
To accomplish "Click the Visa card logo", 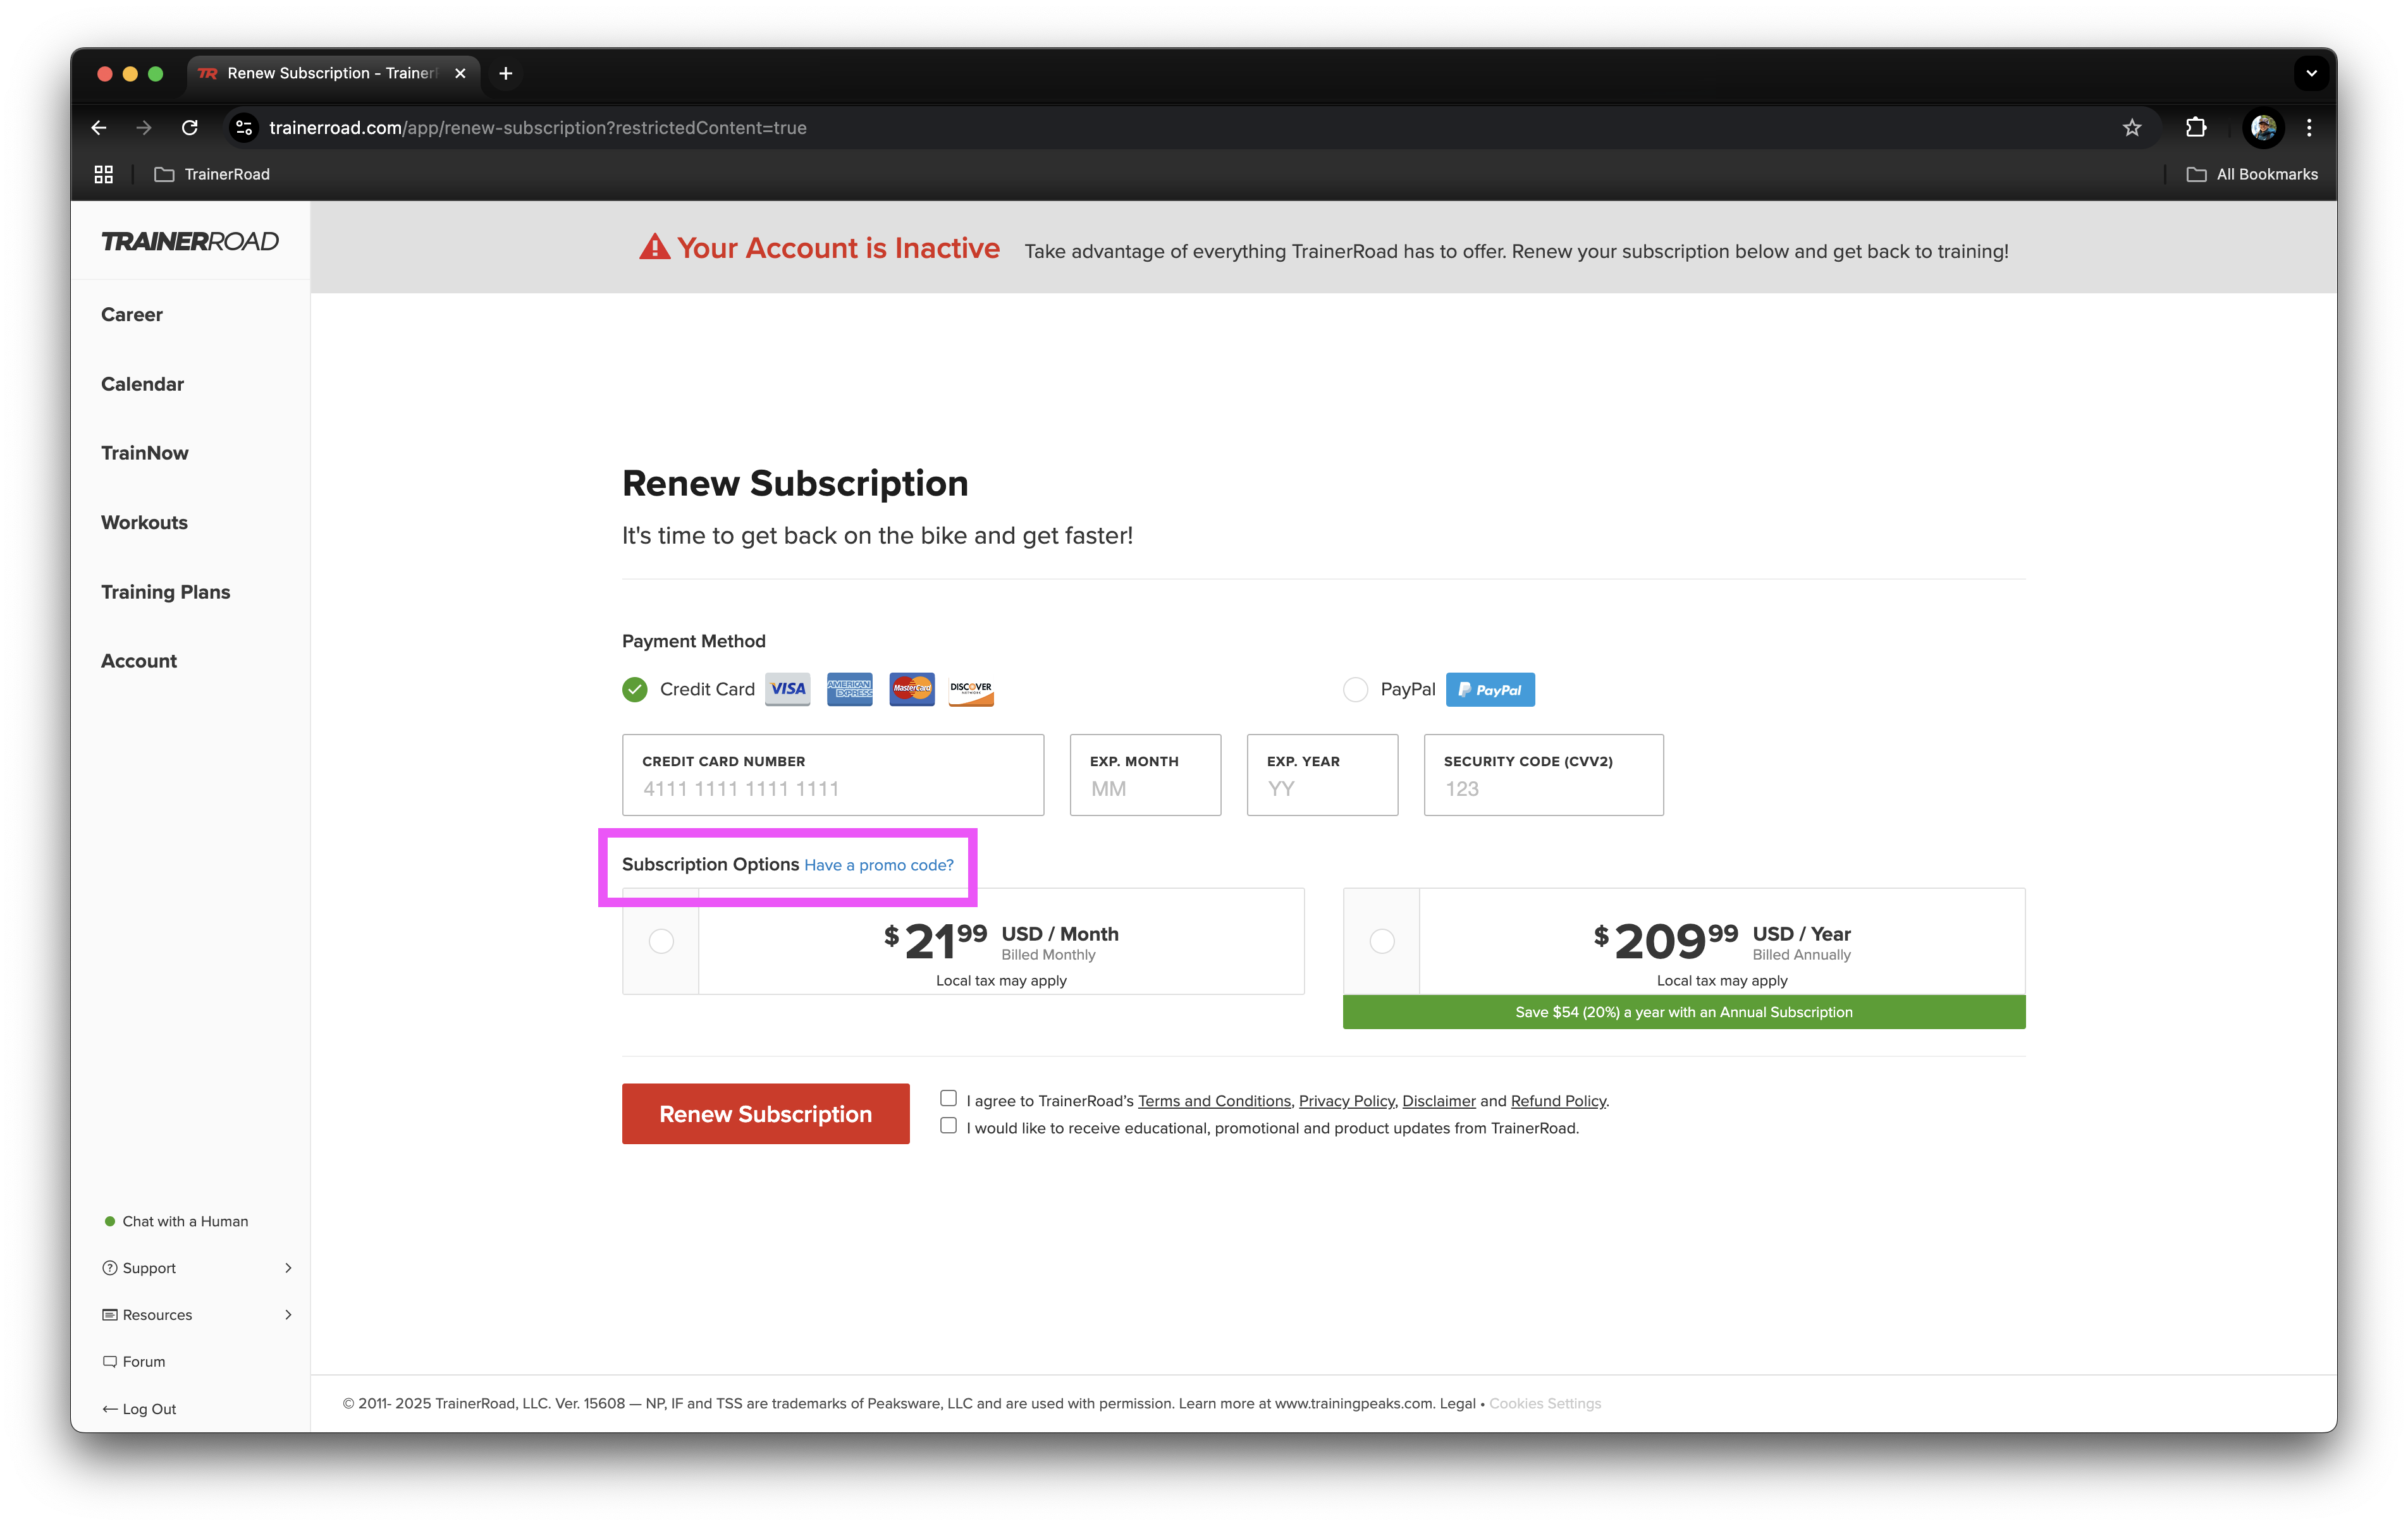I will click(x=788, y=689).
